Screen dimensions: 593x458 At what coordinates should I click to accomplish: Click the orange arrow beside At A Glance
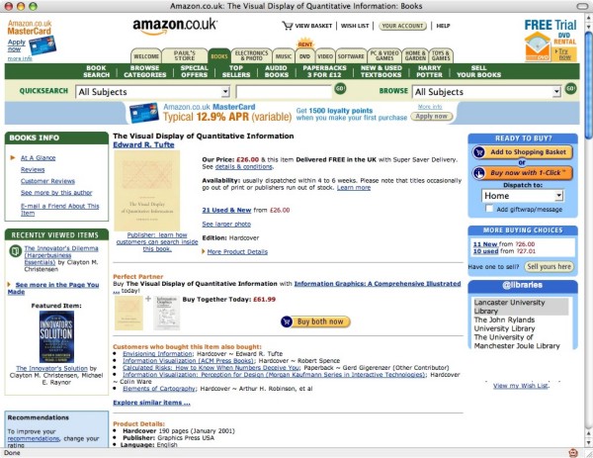[13, 157]
